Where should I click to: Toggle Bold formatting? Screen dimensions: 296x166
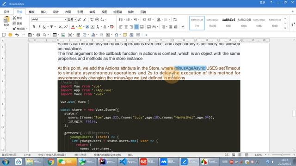[x=34, y=27]
